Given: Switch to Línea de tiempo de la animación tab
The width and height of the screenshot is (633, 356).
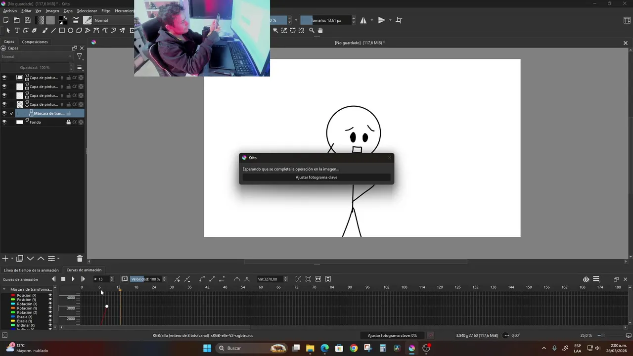Looking at the screenshot, I should 31,270.
